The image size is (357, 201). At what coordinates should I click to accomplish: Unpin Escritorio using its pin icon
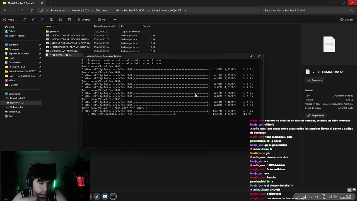[x=40, y=45]
